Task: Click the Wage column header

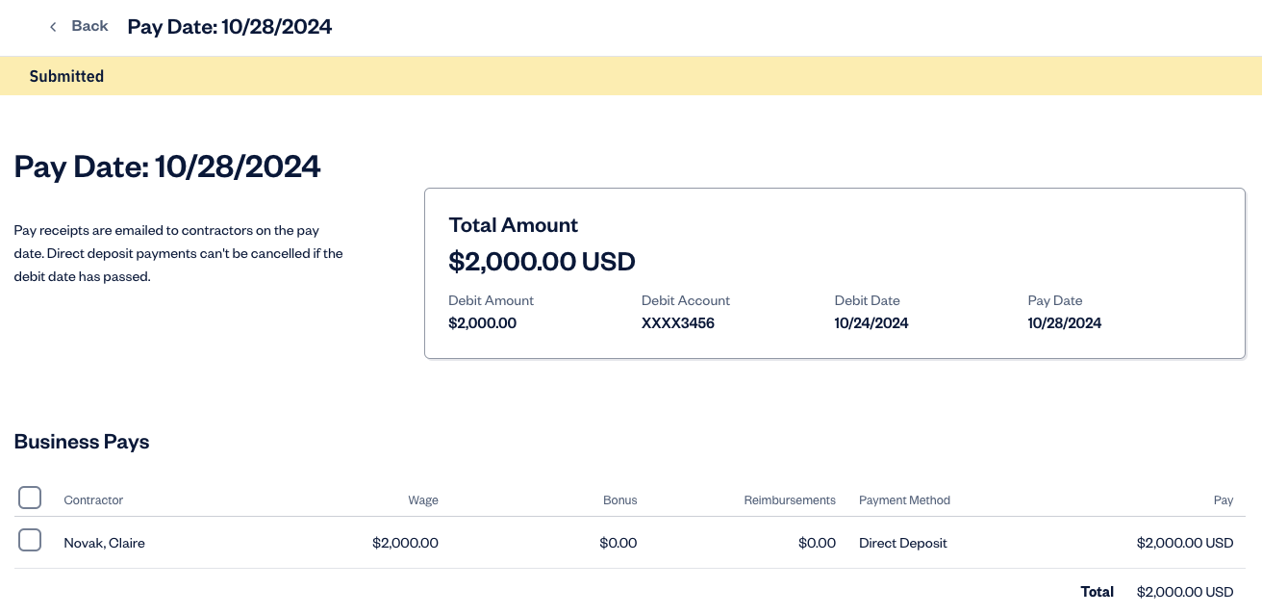Action: 422,500
